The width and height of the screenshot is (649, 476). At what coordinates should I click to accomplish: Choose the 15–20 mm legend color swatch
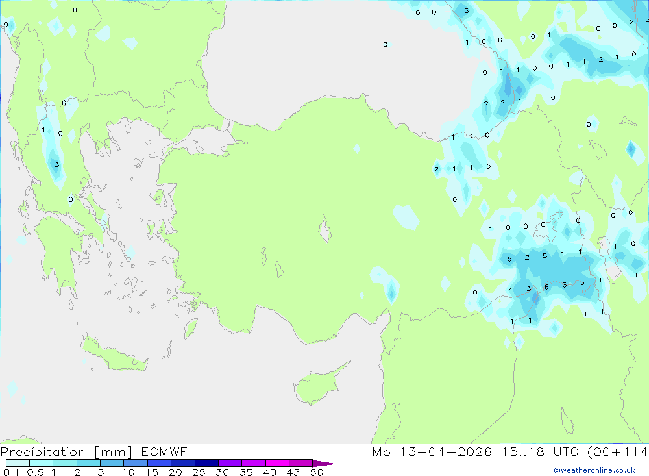pos(160,463)
